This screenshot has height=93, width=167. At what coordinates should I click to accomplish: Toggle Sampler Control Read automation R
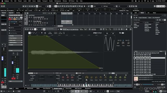[30, 29]
